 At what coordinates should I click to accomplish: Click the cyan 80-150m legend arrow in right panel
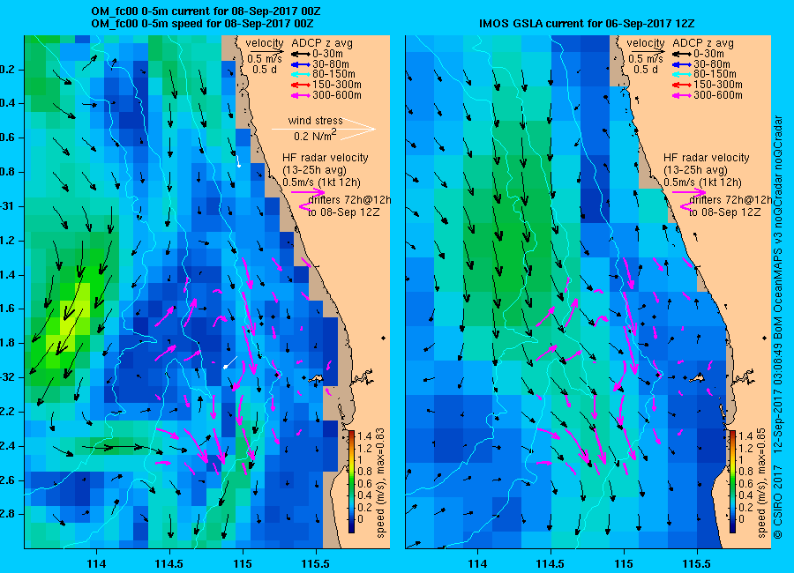tap(682, 74)
